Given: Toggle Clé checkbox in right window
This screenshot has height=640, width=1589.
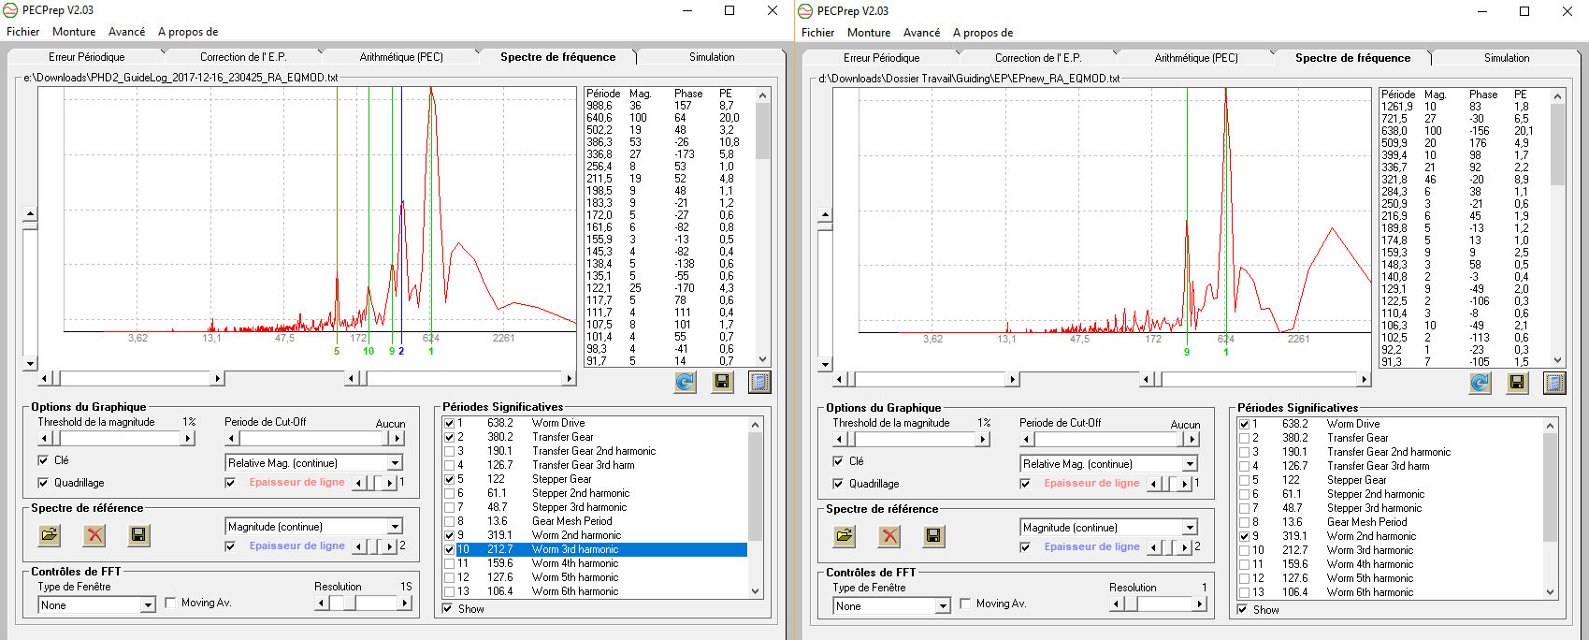Looking at the screenshot, I should [838, 461].
